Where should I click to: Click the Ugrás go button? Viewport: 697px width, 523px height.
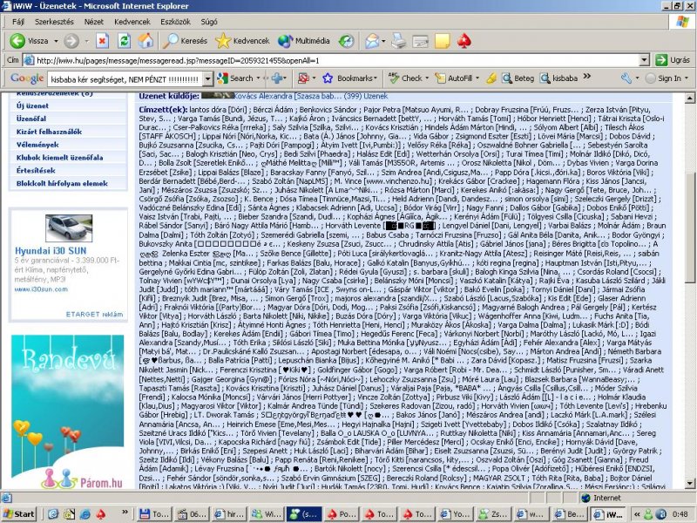click(x=673, y=60)
